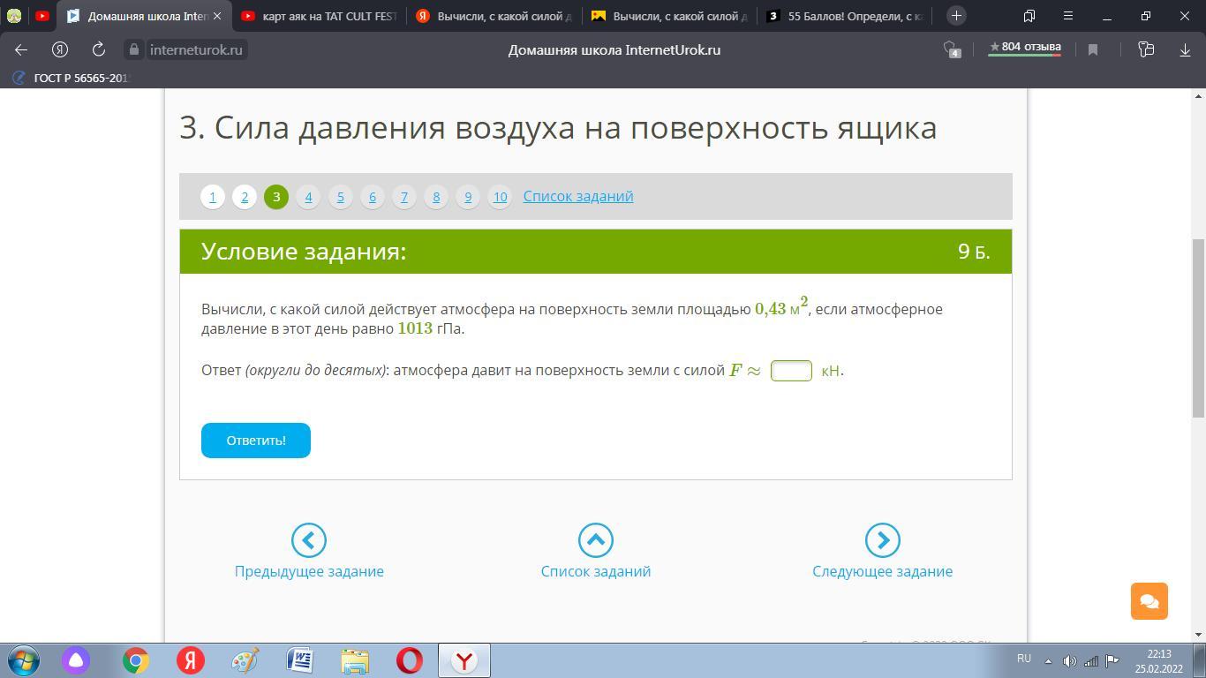The image size is (1206, 678).
Task: Close the Домашняя школа InternetUrok tab
Action: coord(217,16)
